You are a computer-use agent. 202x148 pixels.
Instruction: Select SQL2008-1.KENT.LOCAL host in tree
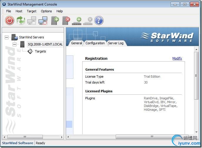pos(45,44)
